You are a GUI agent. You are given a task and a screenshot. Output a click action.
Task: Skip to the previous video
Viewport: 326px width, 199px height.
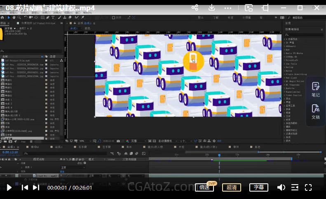point(25,187)
